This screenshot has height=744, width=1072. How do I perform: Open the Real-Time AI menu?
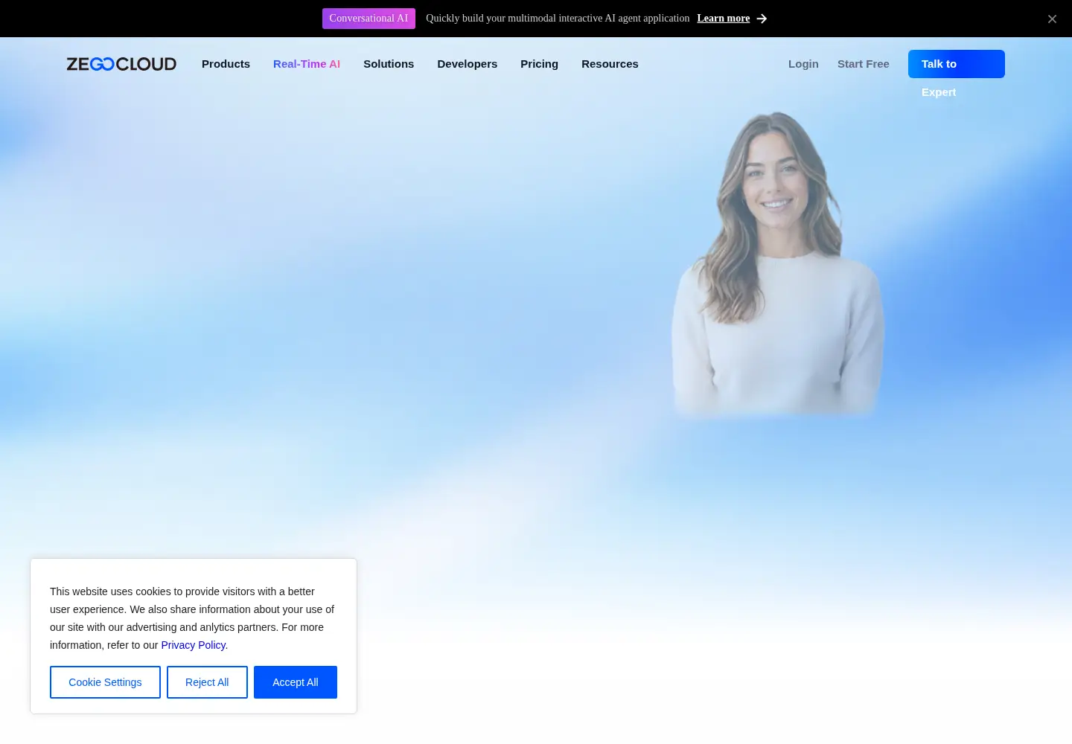point(307,64)
